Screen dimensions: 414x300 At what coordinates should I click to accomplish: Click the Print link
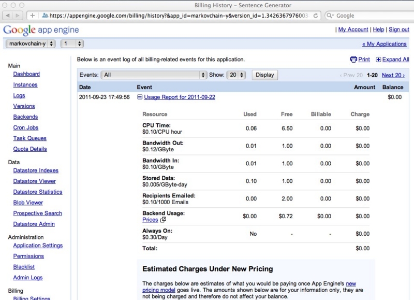tap(364, 60)
